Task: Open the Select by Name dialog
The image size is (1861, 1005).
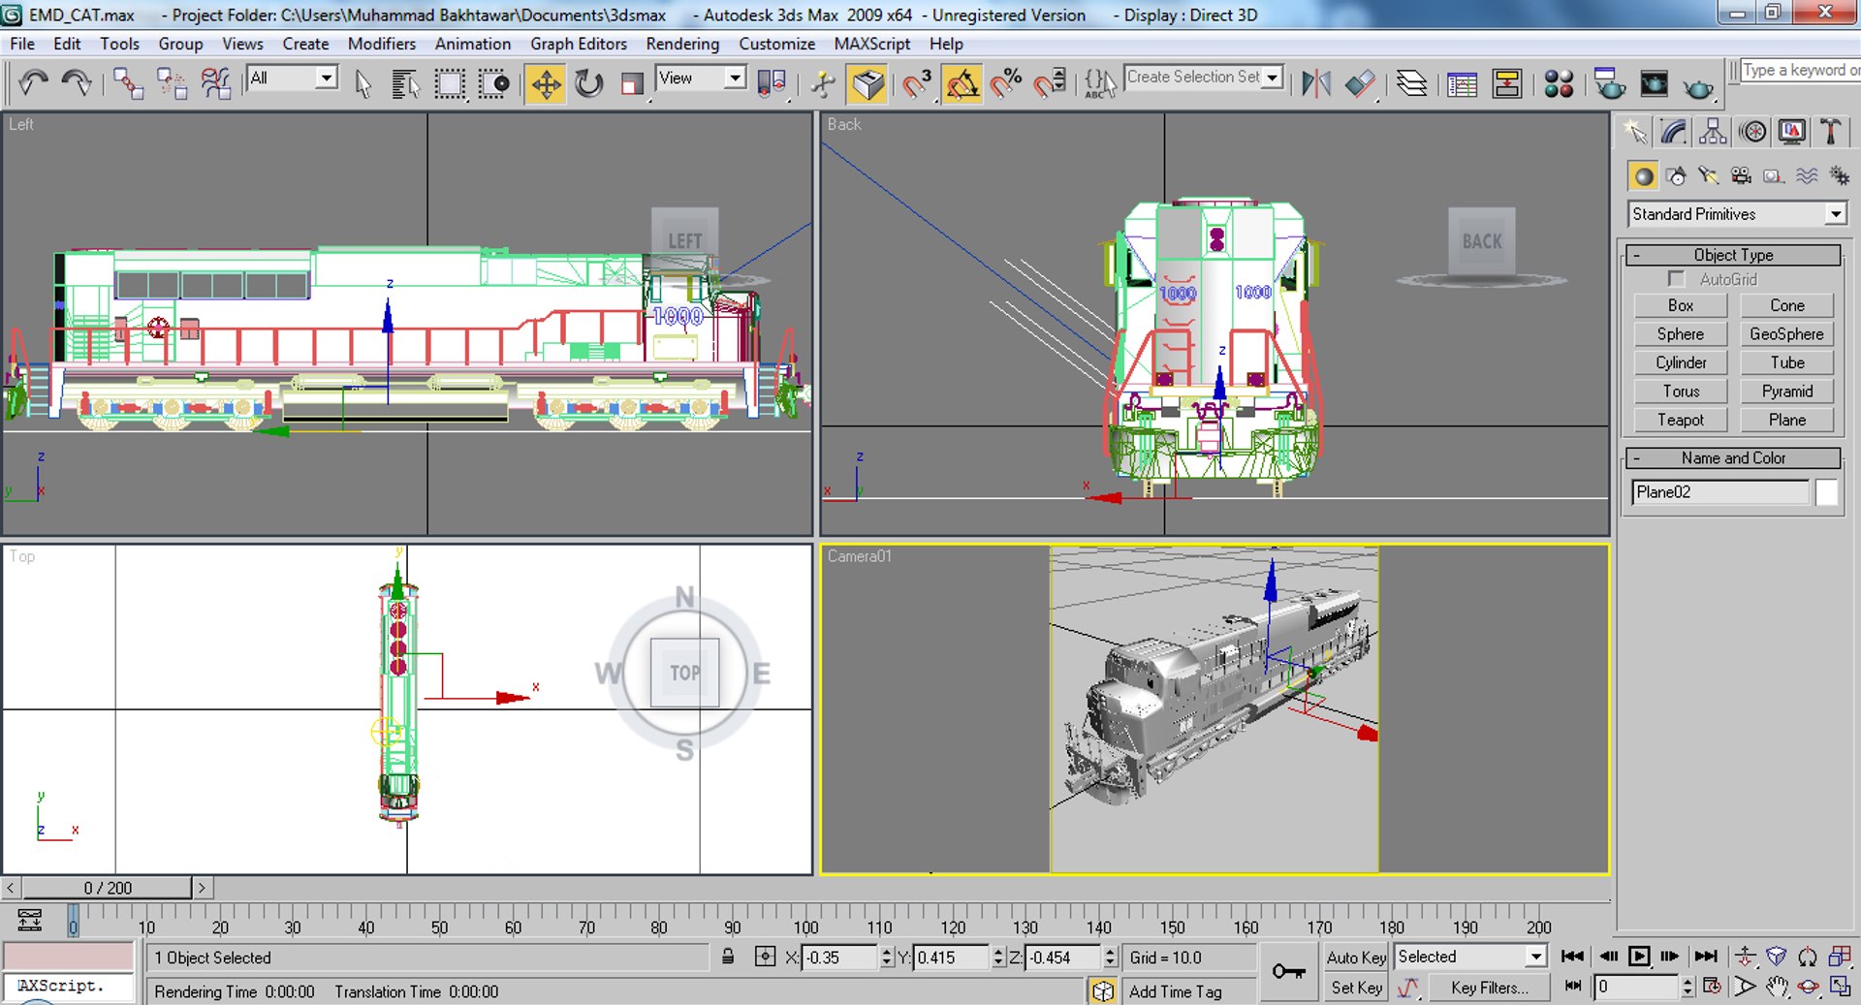Action: click(405, 83)
